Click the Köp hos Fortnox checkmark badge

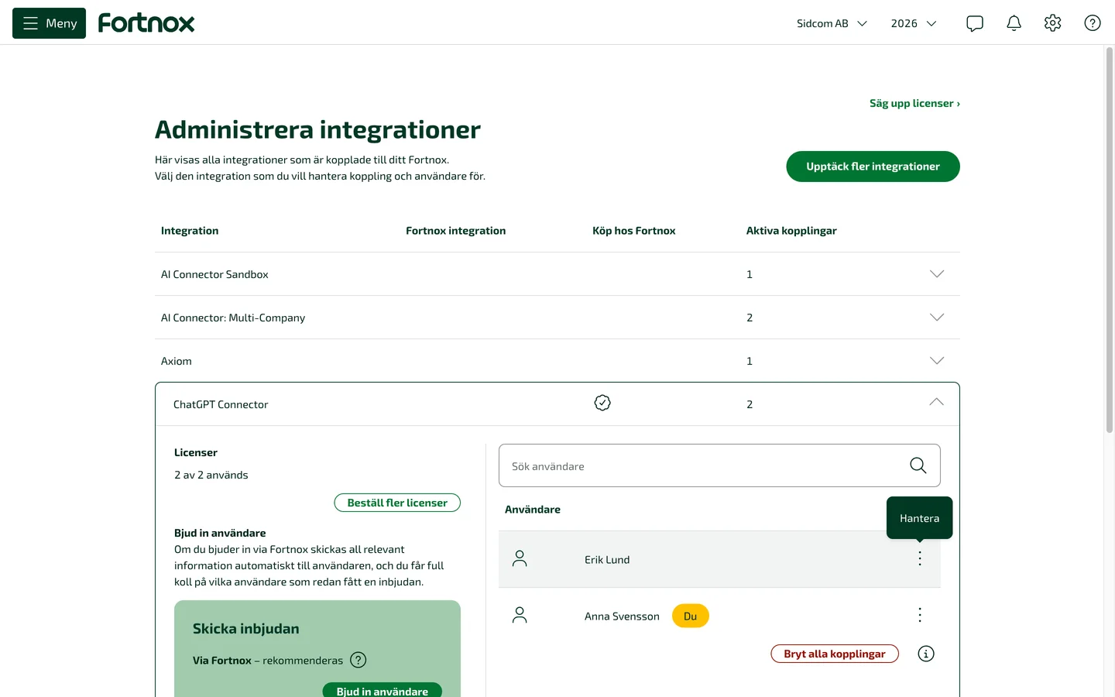pyautogui.click(x=602, y=403)
